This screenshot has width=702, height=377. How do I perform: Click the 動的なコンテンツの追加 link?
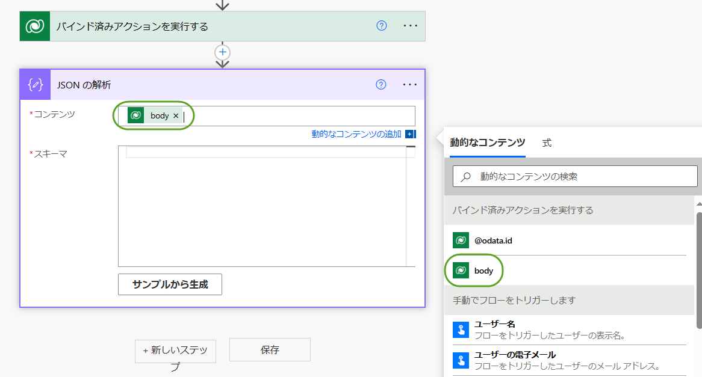click(356, 134)
